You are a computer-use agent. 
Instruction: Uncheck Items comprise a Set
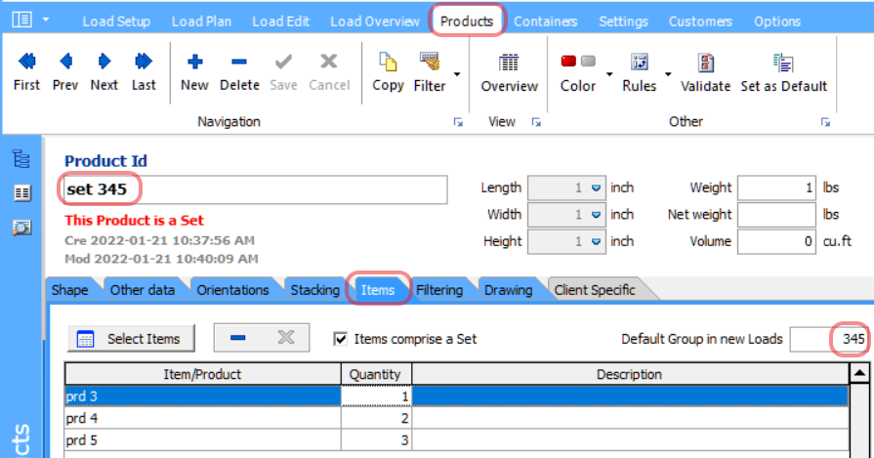click(x=340, y=339)
